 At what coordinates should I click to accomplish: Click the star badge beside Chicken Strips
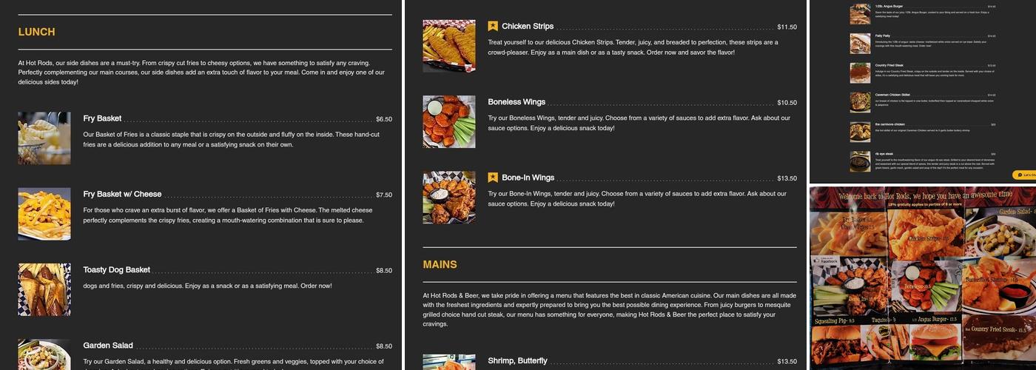tap(493, 26)
